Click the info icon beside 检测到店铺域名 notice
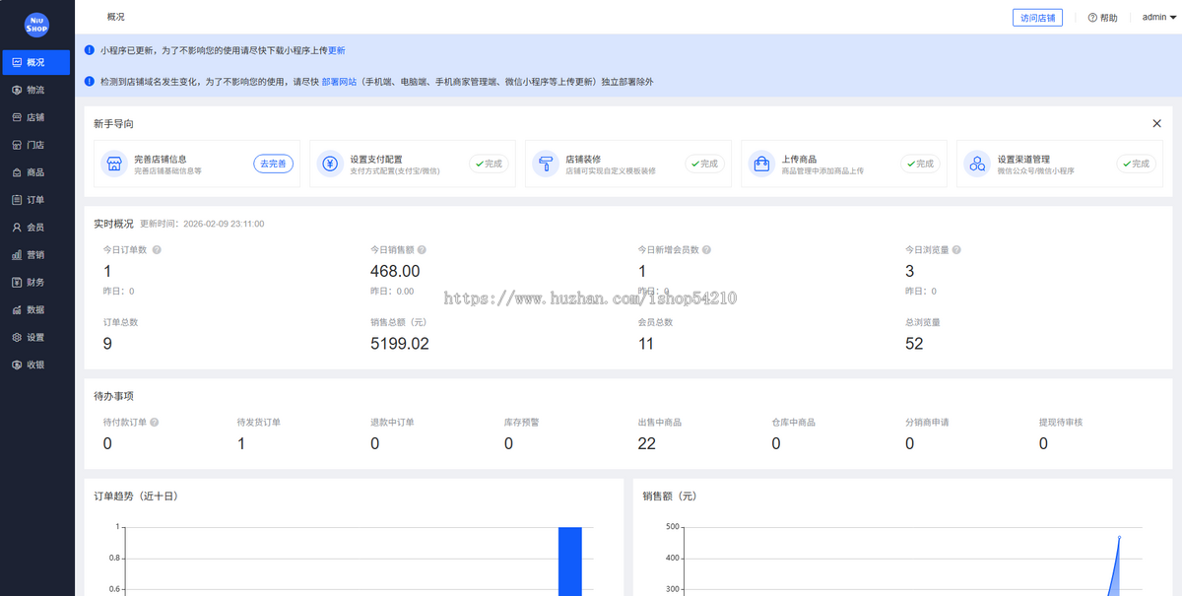This screenshot has width=1182, height=596. pyautogui.click(x=90, y=81)
